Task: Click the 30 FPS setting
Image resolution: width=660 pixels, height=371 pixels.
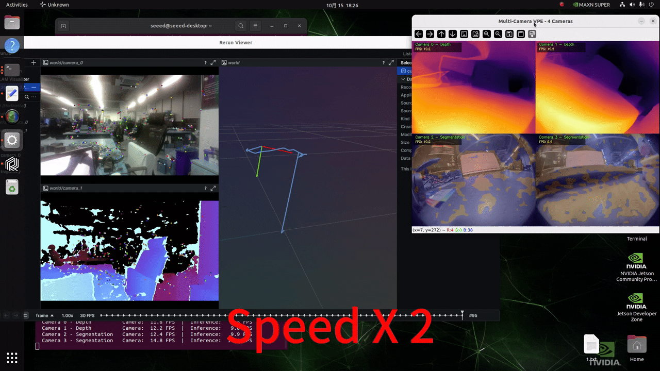Action: click(x=87, y=315)
